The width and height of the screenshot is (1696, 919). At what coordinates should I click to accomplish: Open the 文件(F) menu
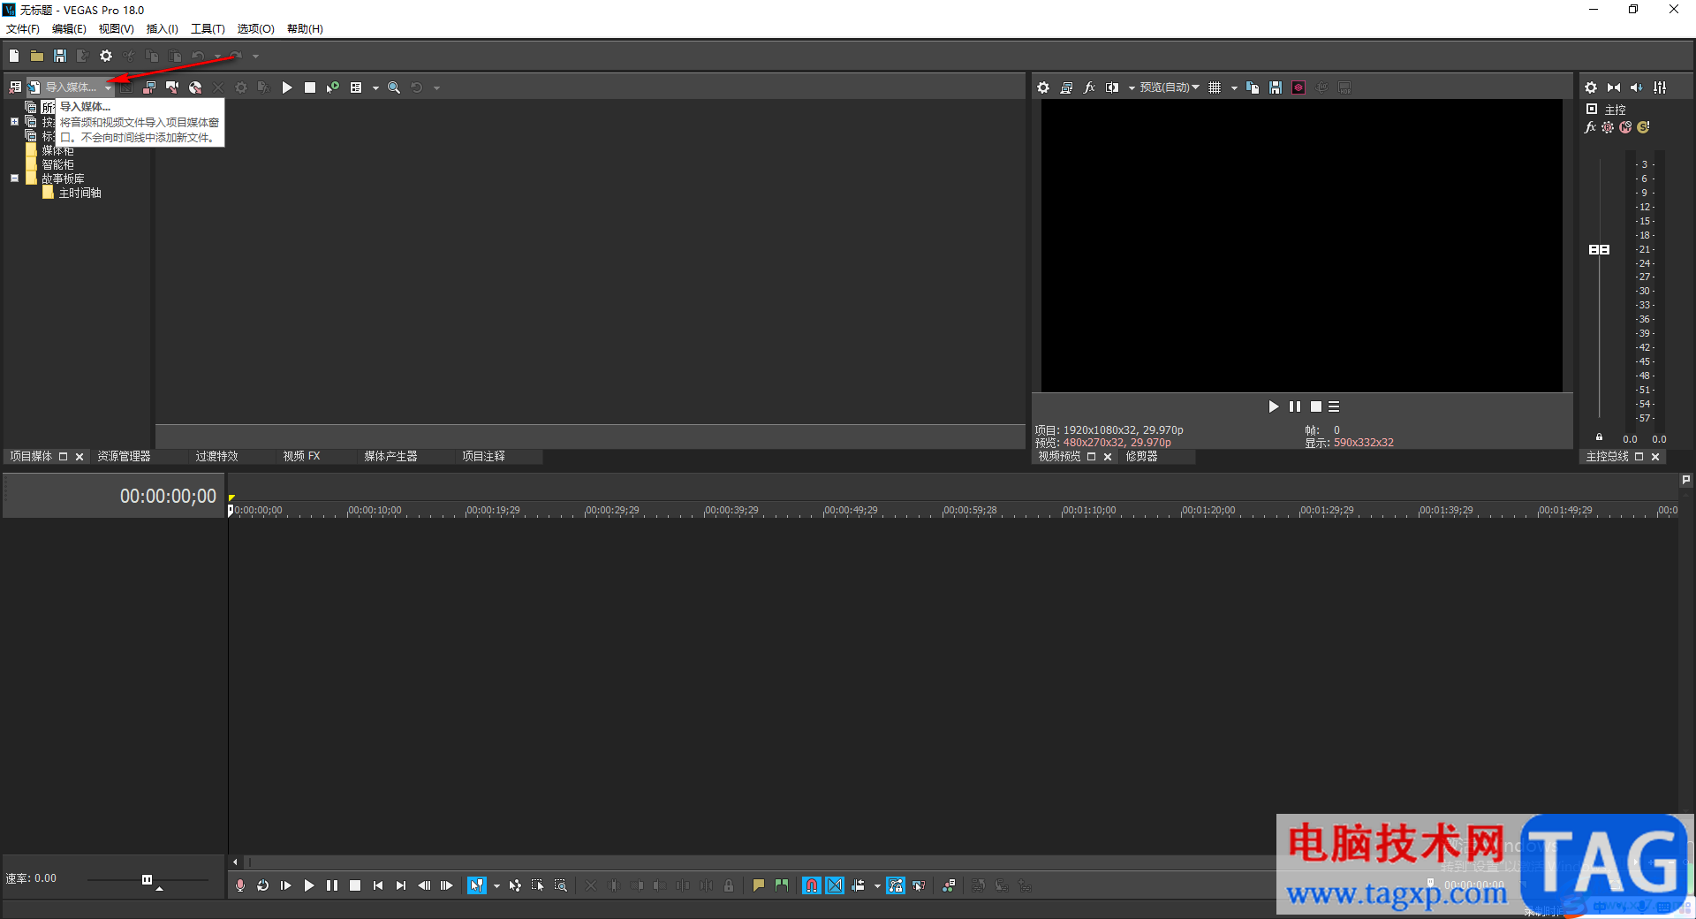23,29
